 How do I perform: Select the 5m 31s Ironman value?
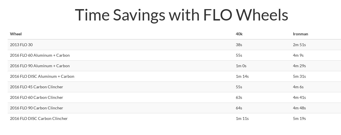pyautogui.click(x=299, y=76)
